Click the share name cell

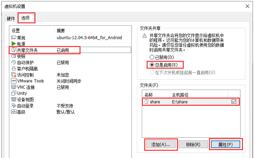(x=155, y=102)
